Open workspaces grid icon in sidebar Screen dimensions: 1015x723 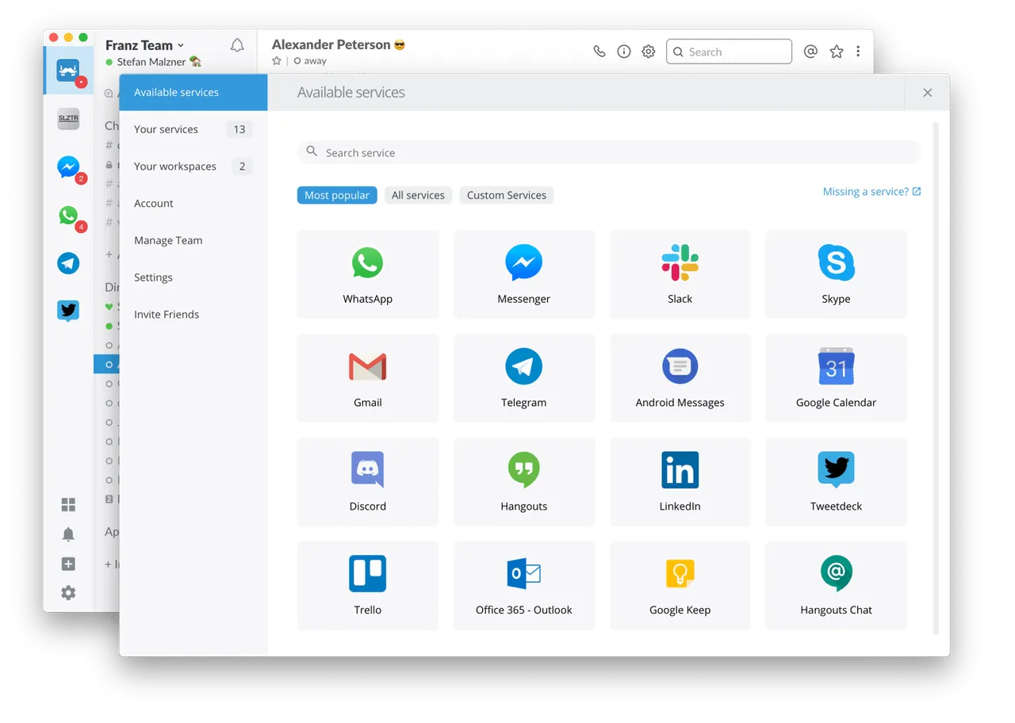point(68,505)
